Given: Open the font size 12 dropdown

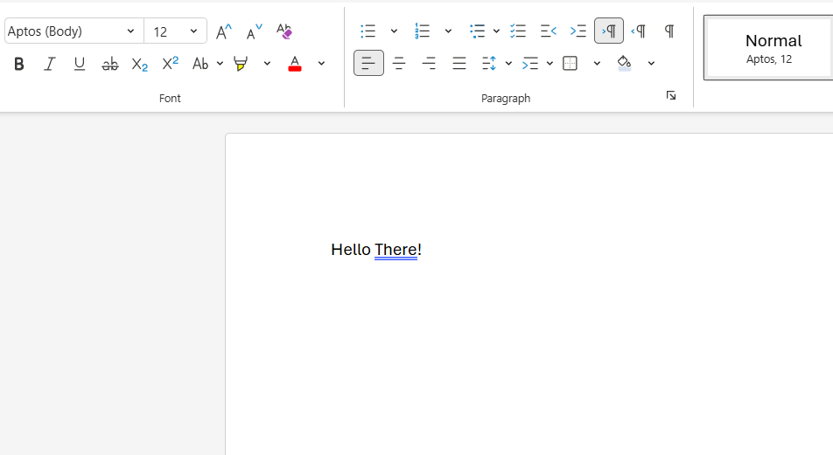Looking at the screenshot, I should tap(193, 31).
